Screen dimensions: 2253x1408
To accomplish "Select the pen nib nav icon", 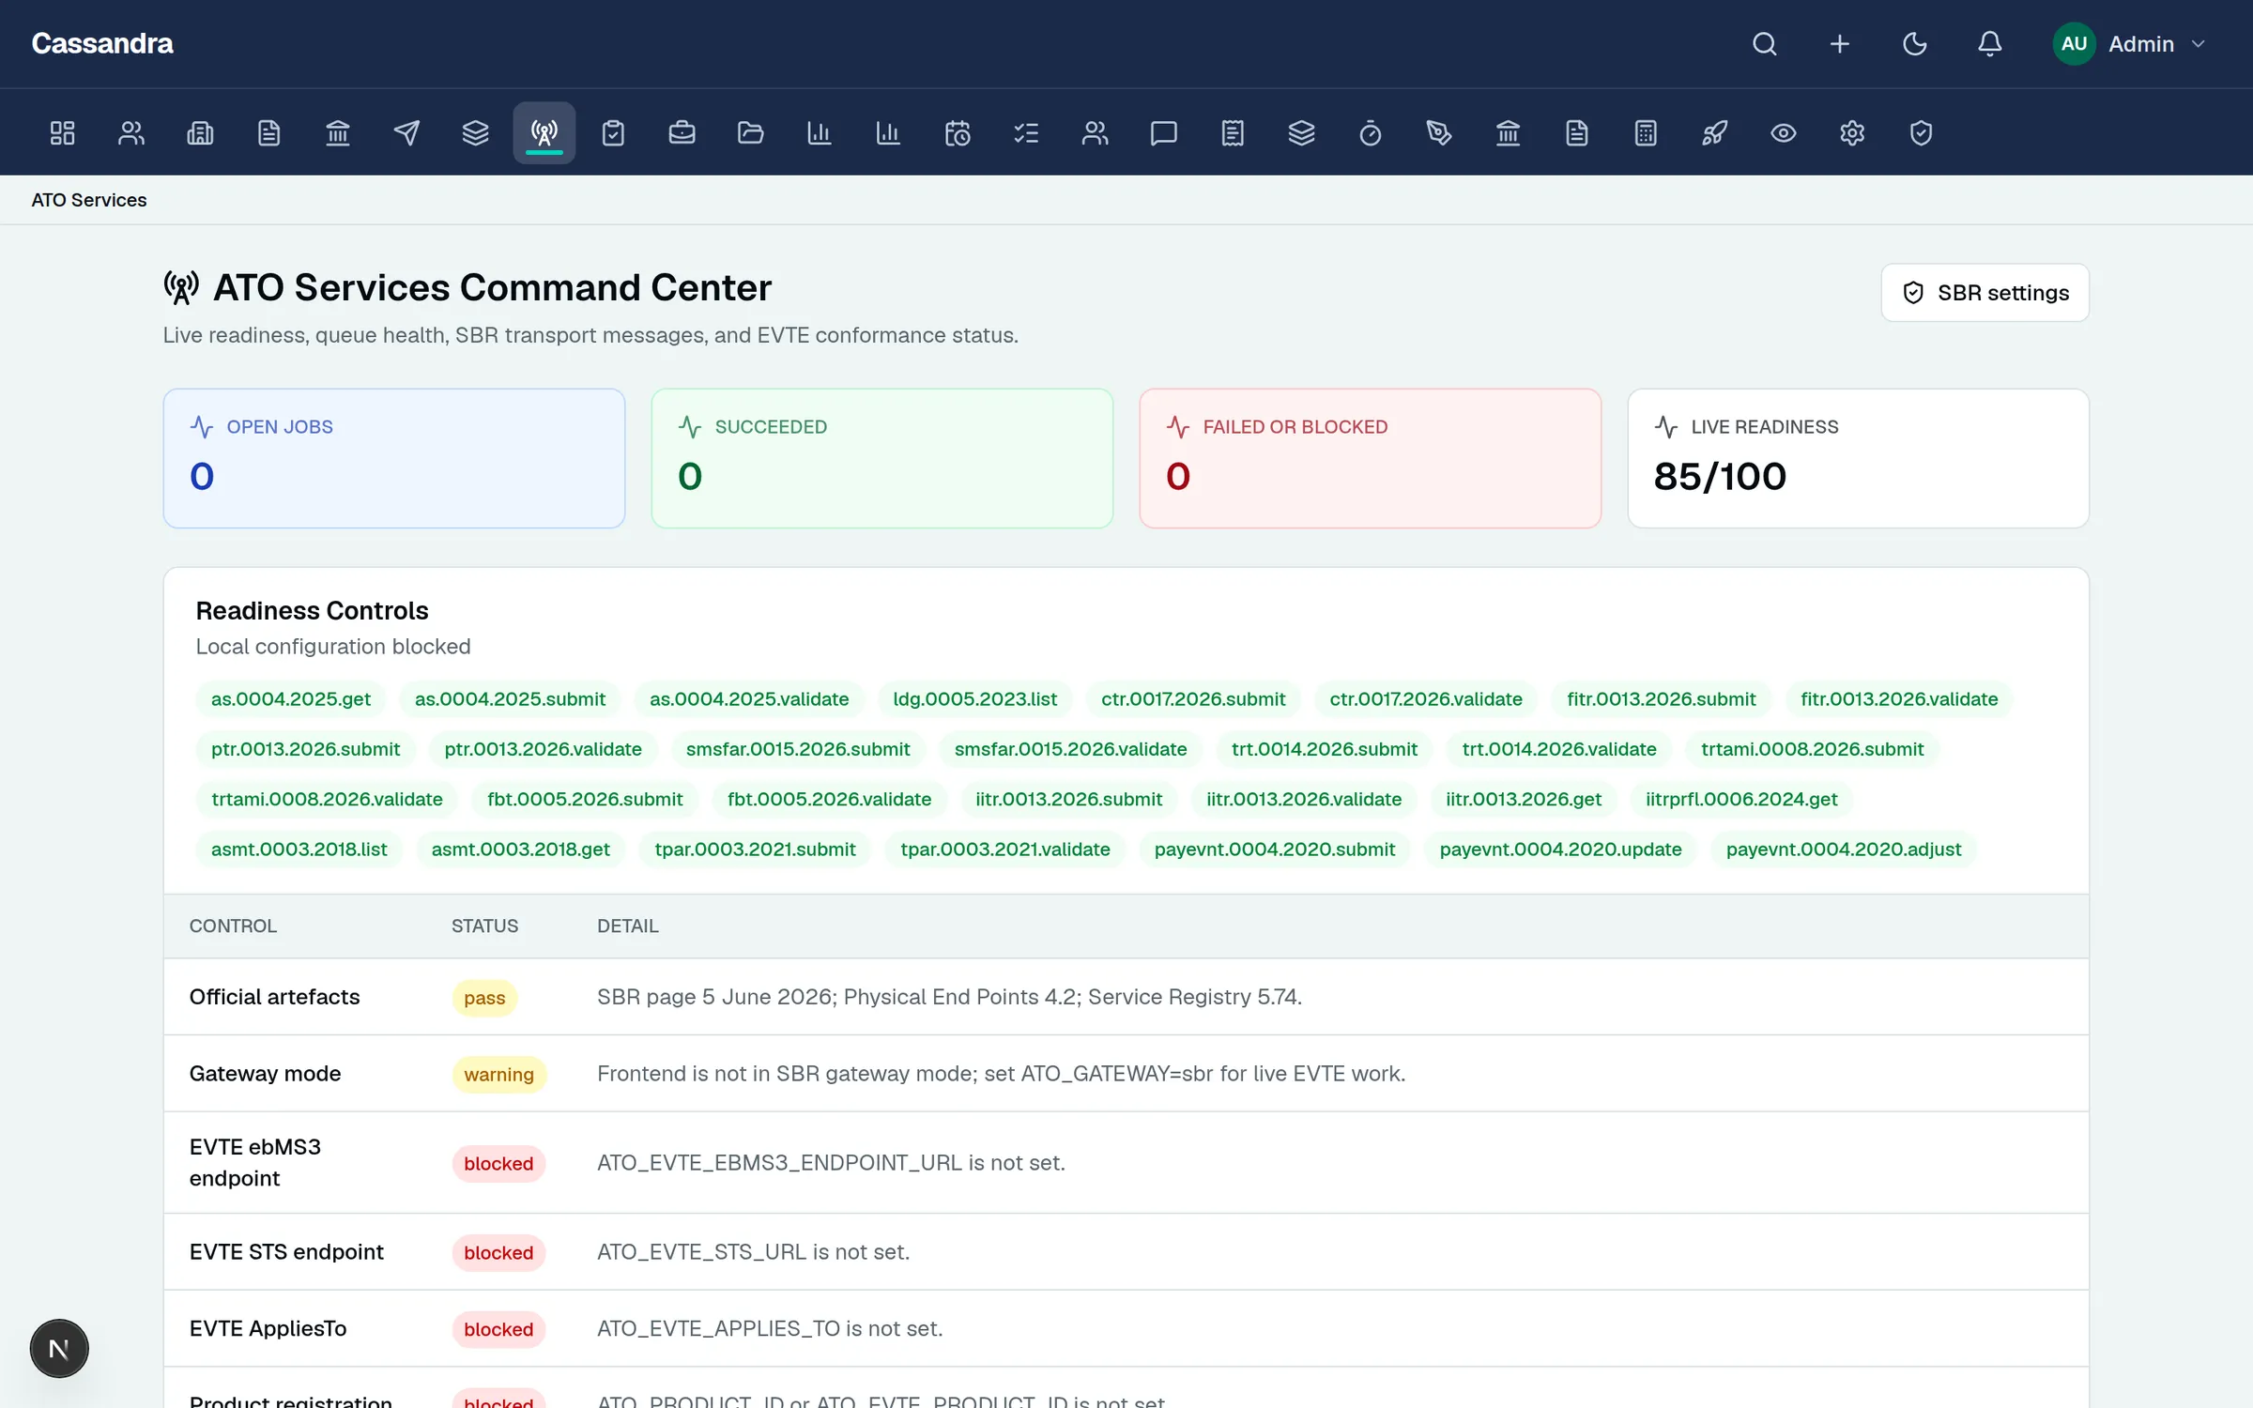I will (x=1439, y=133).
